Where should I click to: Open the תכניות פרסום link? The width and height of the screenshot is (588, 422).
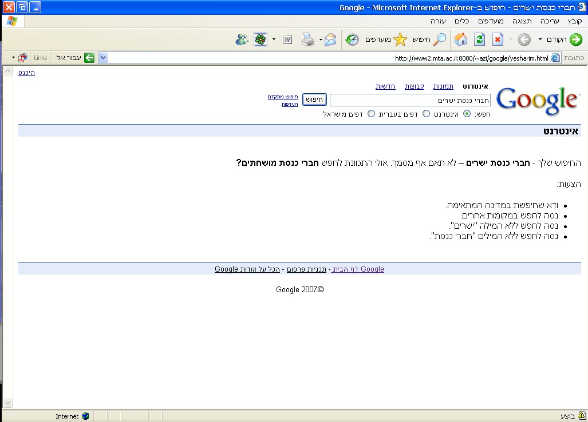tap(306, 269)
